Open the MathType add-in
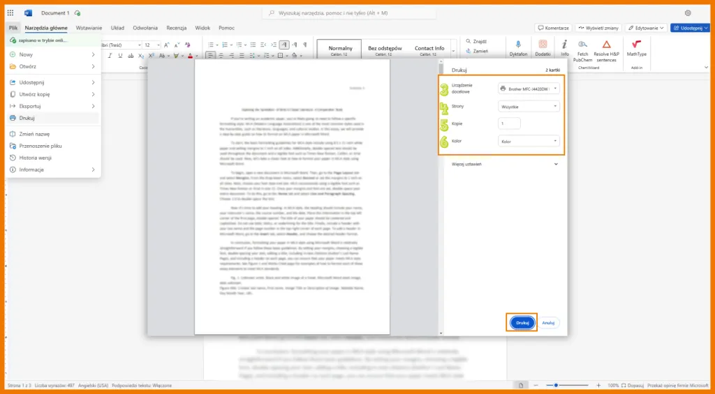The height and width of the screenshot is (394, 715). tap(636, 45)
